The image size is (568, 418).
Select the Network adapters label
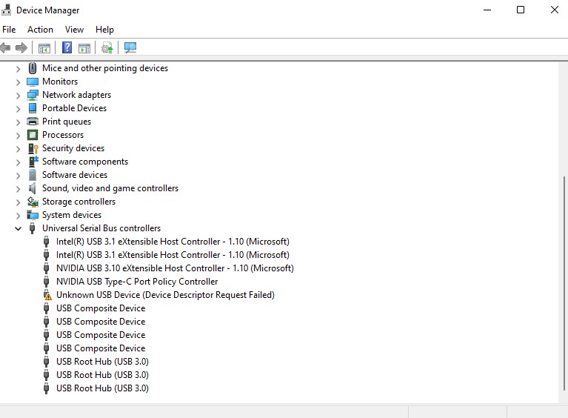[x=76, y=95]
